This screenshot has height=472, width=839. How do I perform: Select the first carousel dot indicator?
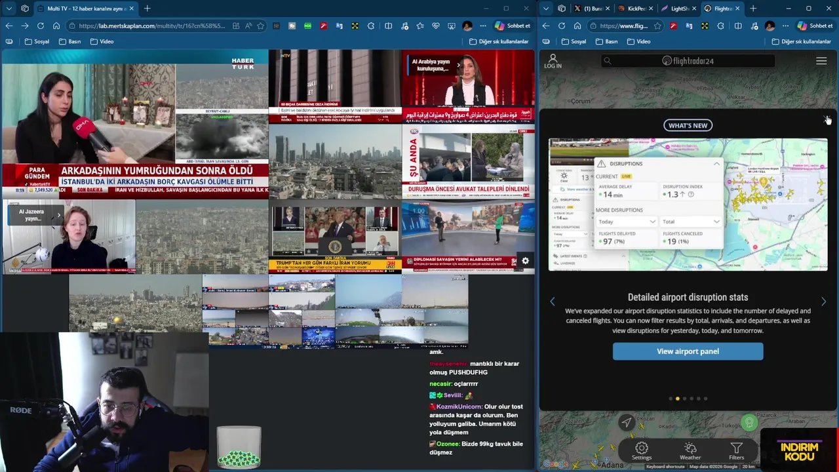670,399
